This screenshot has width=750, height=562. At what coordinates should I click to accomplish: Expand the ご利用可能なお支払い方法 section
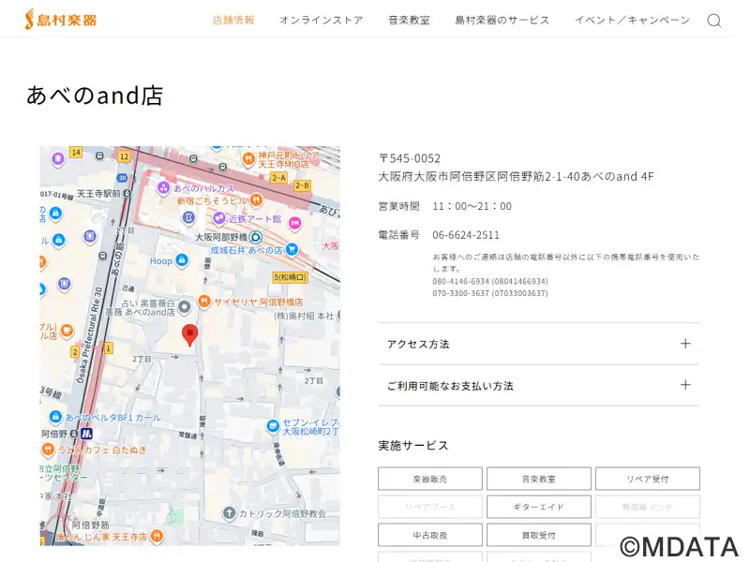point(538,385)
